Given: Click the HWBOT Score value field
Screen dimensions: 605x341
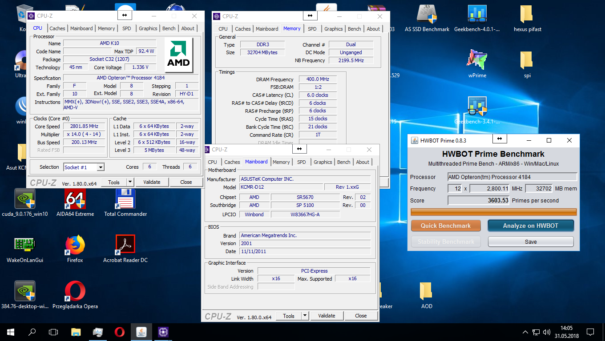Looking at the screenshot, I should point(479,200).
